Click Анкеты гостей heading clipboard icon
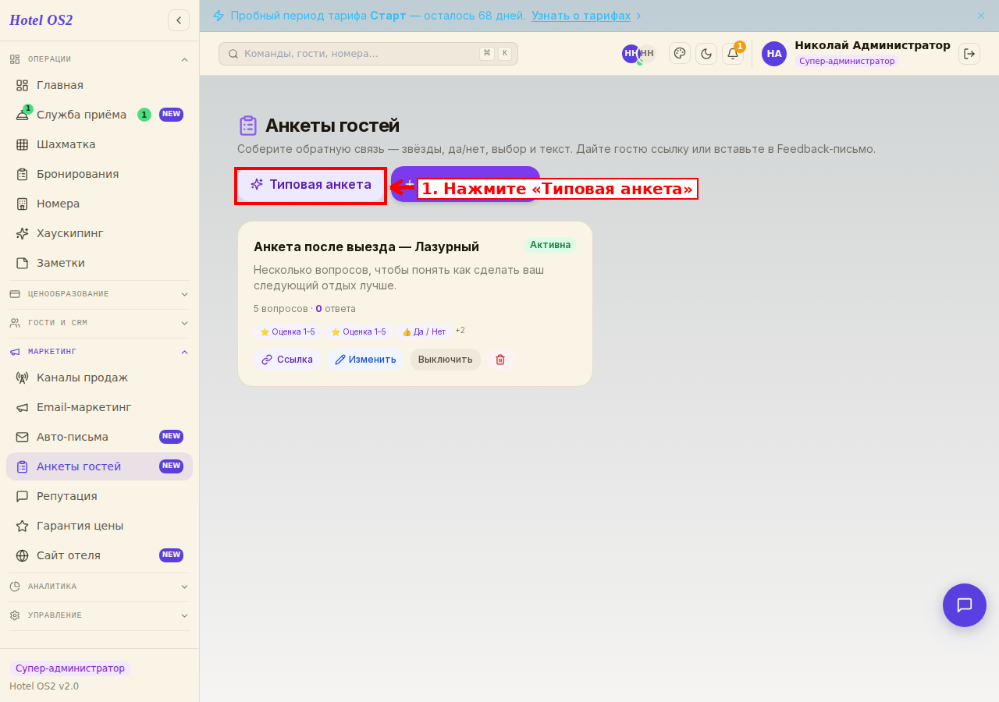The height and width of the screenshot is (702, 999). tap(248, 126)
